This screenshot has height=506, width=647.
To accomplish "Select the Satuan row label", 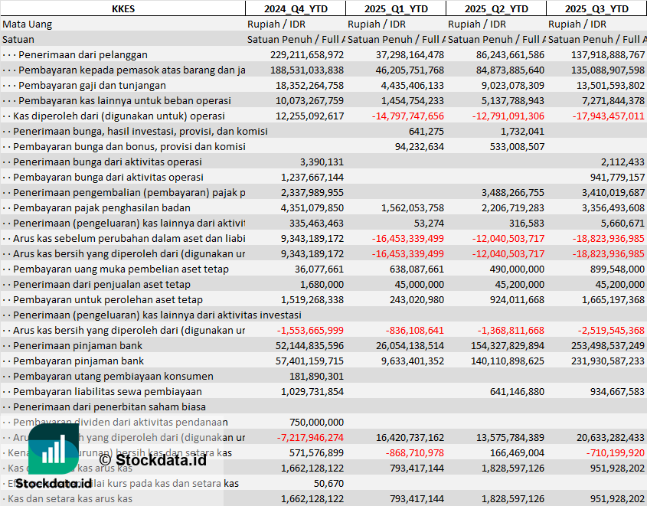I will click(18, 39).
